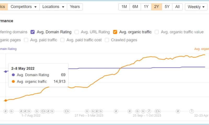
Task: Click the orange data point on the hovered chart line
Action: point(5,101)
